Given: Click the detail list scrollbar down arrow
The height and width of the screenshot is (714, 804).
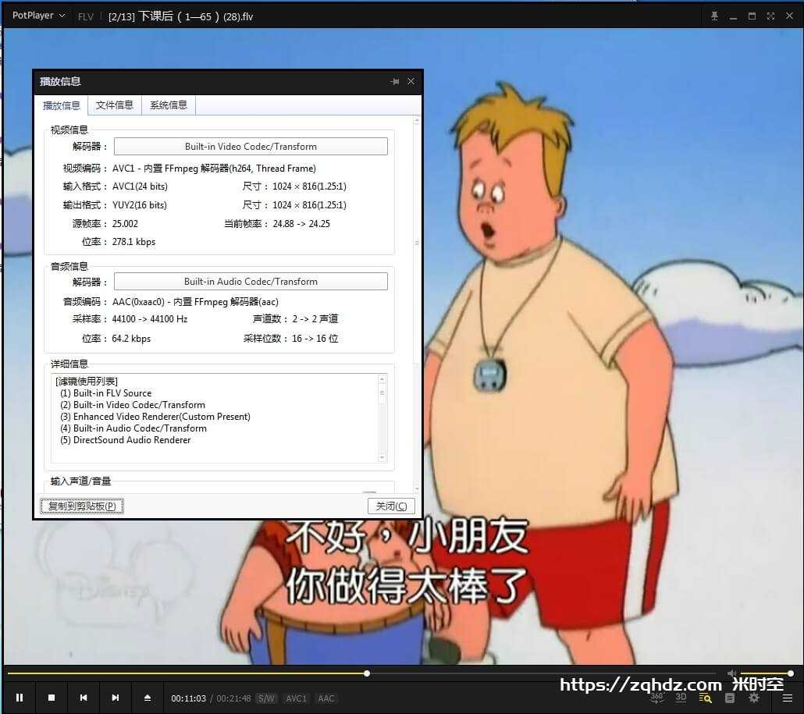Looking at the screenshot, I should coord(382,457).
